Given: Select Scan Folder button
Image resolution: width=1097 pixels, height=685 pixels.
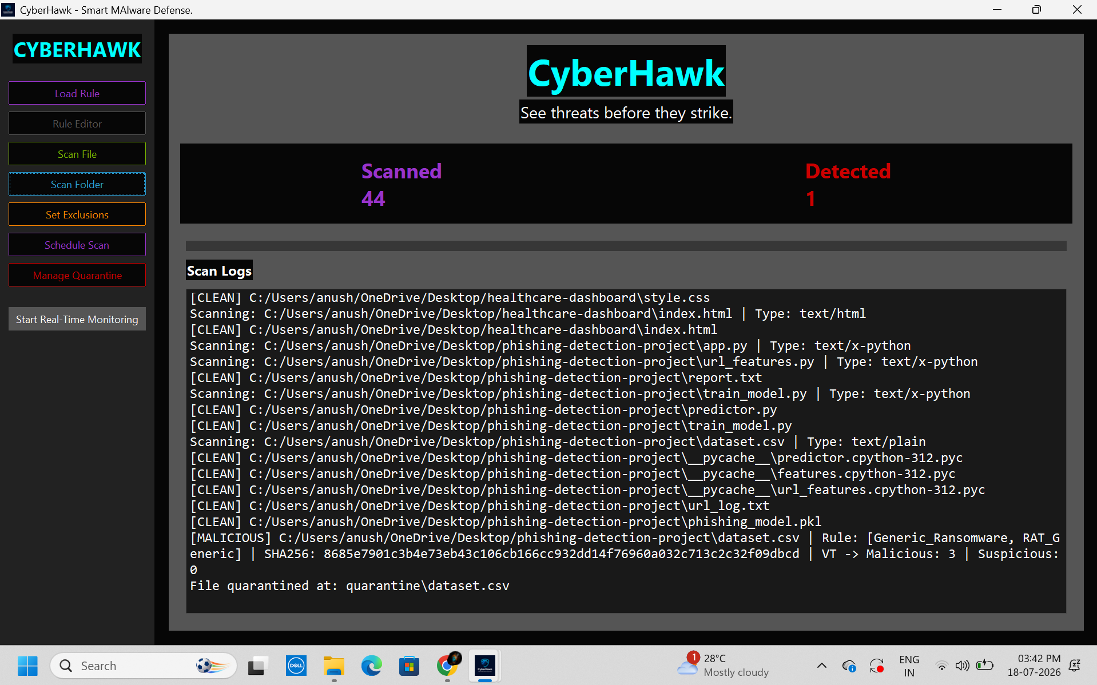Looking at the screenshot, I should click(77, 184).
